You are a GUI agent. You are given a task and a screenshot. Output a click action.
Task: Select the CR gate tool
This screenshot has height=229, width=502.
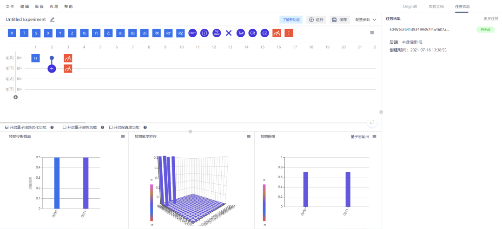point(252,33)
